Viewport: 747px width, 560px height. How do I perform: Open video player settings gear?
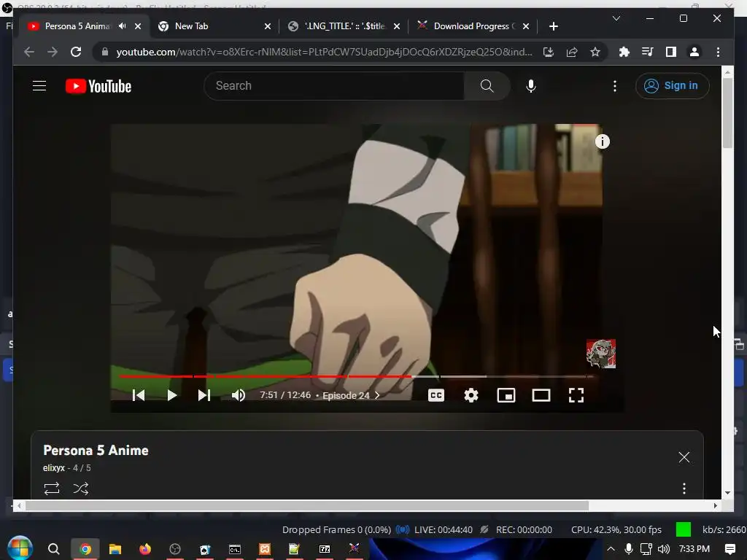(x=471, y=395)
